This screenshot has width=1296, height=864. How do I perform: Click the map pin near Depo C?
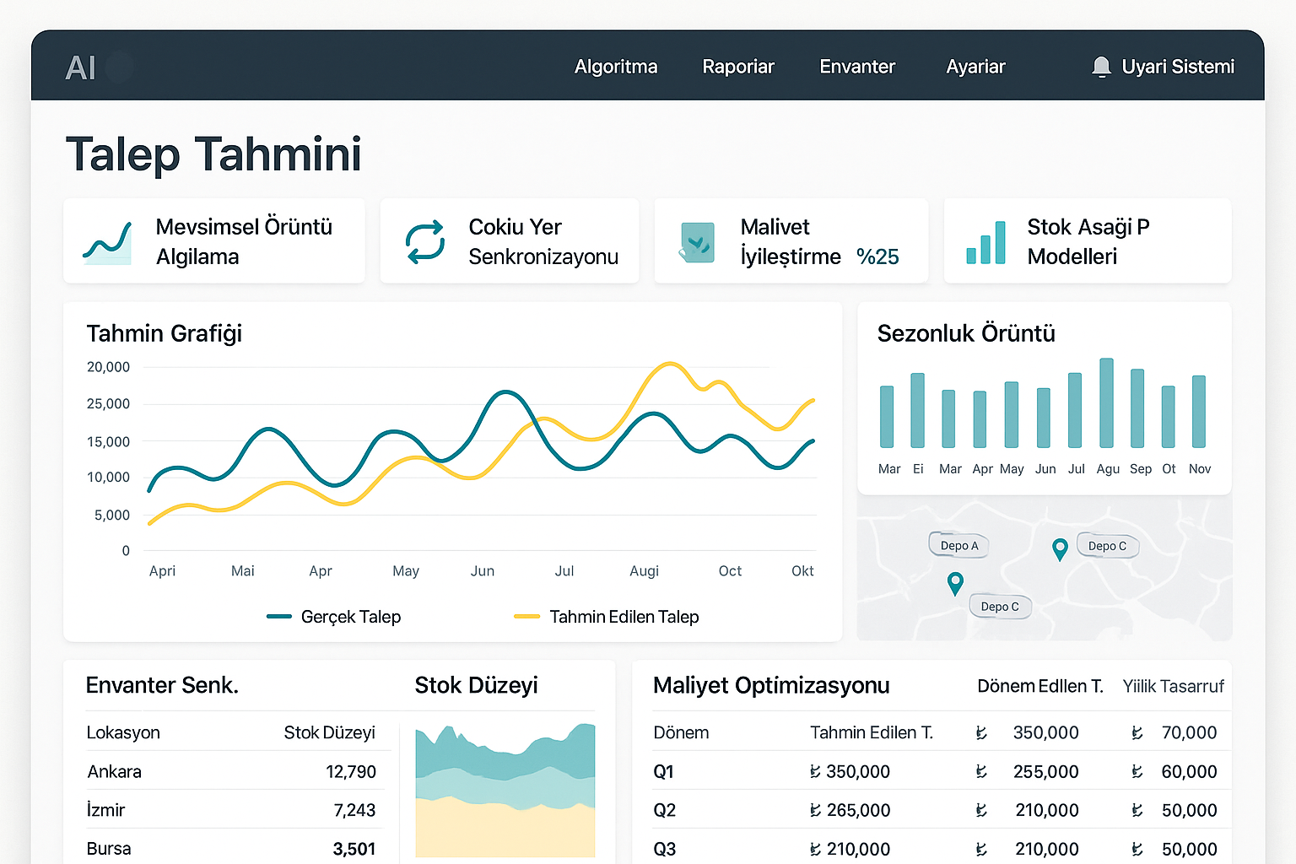point(1060,548)
